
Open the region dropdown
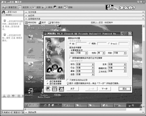[86, 53]
